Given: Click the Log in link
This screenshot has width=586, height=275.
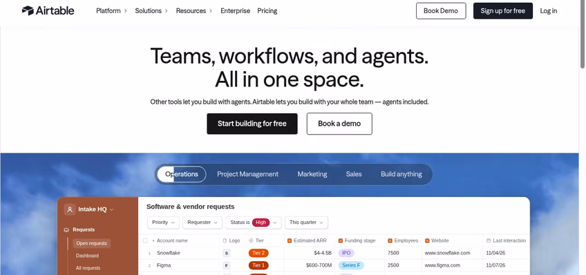Looking at the screenshot, I should [548, 11].
